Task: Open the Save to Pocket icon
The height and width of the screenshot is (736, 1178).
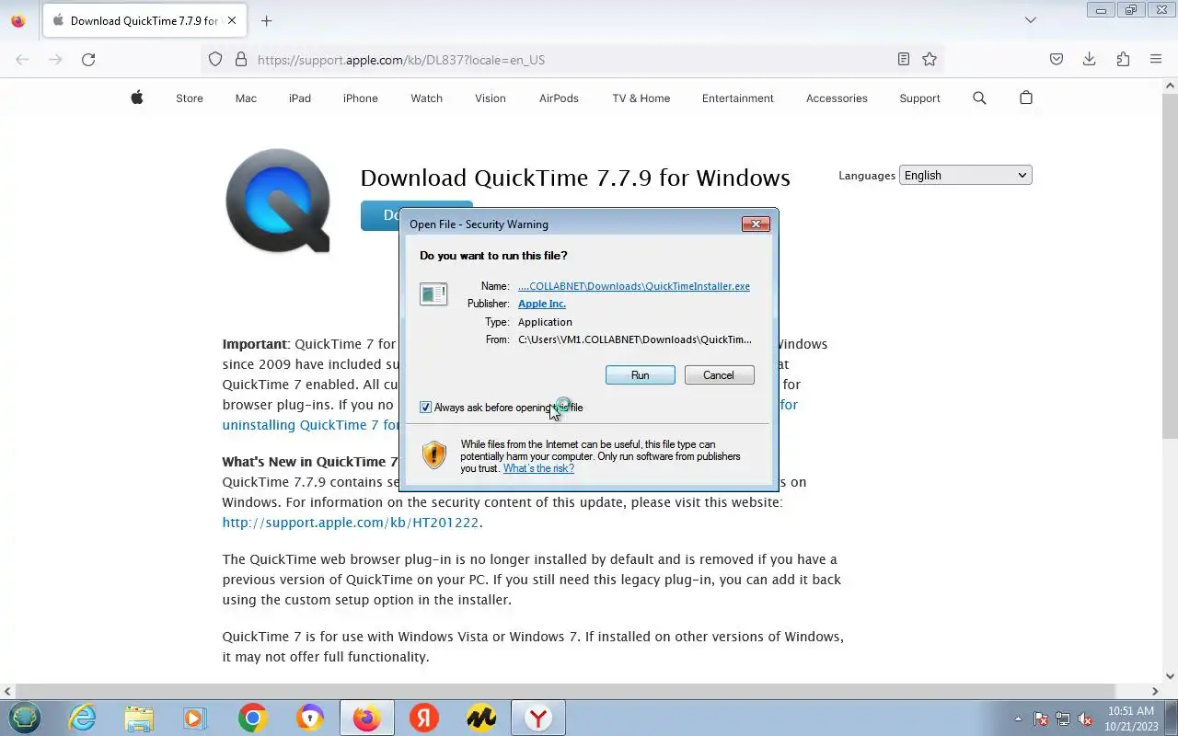Action: (x=1057, y=59)
